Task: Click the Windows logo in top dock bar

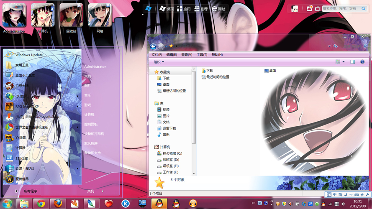Action: (x=149, y=9)
